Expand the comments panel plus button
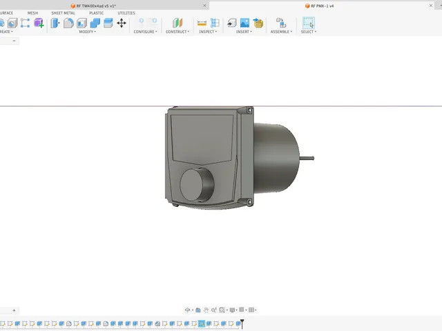Image resolution: width=442 pixels, height=331 pixels. click(x=14, y=310)
